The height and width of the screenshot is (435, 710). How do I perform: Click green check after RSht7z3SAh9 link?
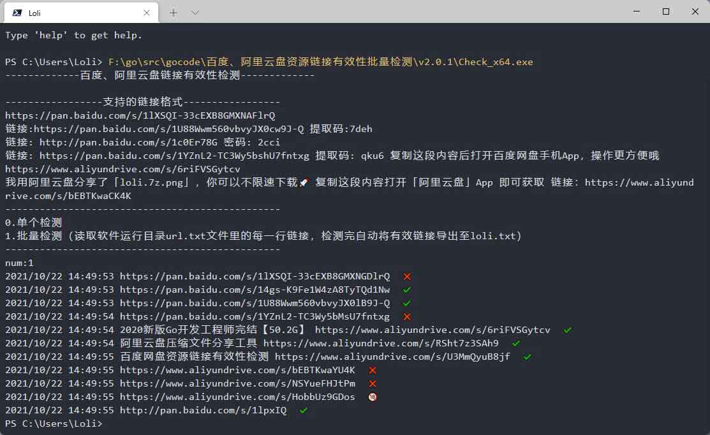tap(515, 343)
